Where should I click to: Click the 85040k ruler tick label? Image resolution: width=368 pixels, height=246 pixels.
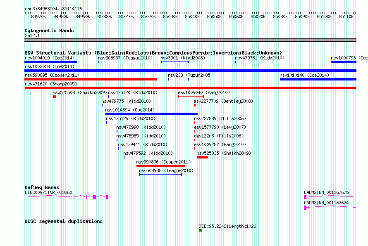coord(192,17)
